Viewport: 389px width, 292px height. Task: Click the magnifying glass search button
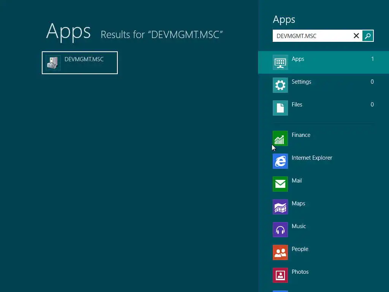pos(368,36)
